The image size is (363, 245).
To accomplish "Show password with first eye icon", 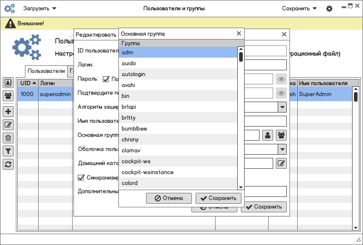I will click(x=281, y=79).
